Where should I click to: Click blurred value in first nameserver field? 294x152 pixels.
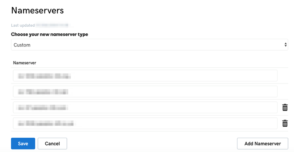coord(44,76)
